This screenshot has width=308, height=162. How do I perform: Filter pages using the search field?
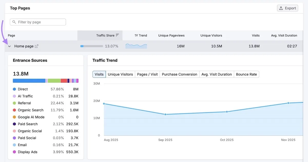tap(38, 22)
